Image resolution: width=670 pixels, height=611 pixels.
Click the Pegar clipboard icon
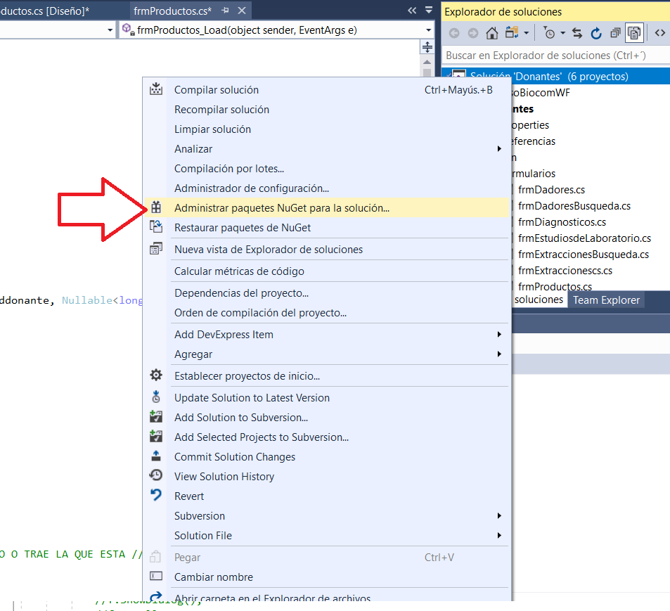156,557
